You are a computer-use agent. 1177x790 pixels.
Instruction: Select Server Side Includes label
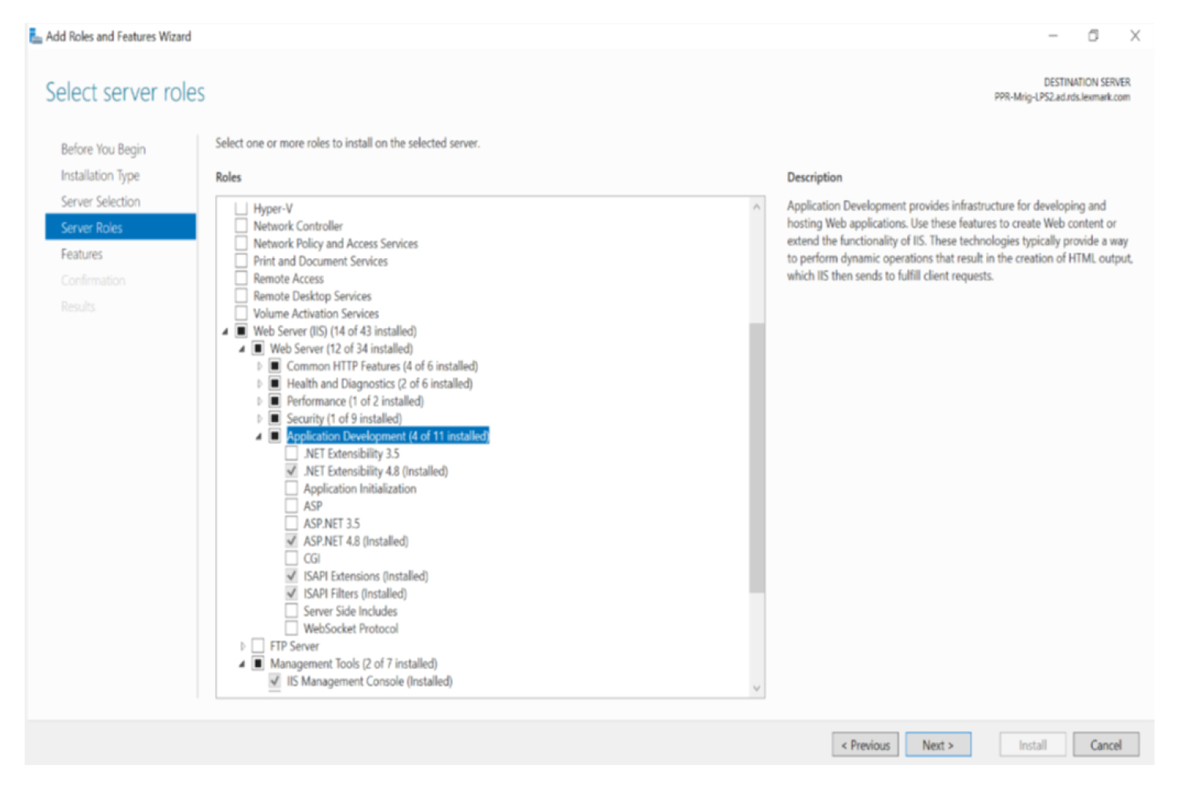coord(350,611)
